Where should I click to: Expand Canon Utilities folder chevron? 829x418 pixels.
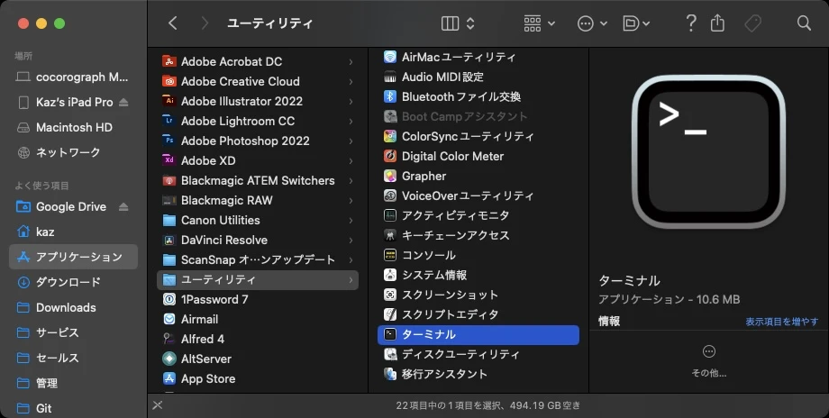tap(351, 221)
